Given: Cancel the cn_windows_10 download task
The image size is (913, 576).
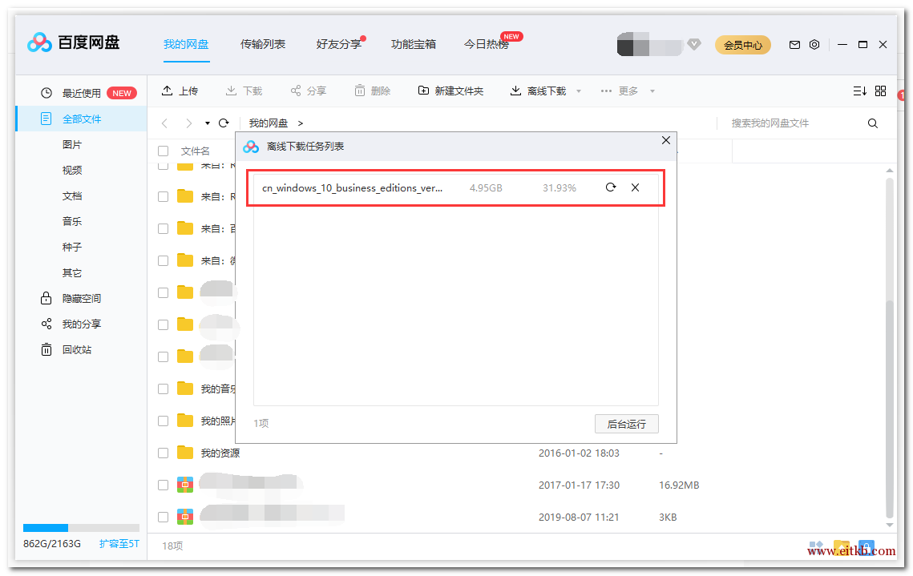Looking at the screenshot, I should tap(636, 187).
